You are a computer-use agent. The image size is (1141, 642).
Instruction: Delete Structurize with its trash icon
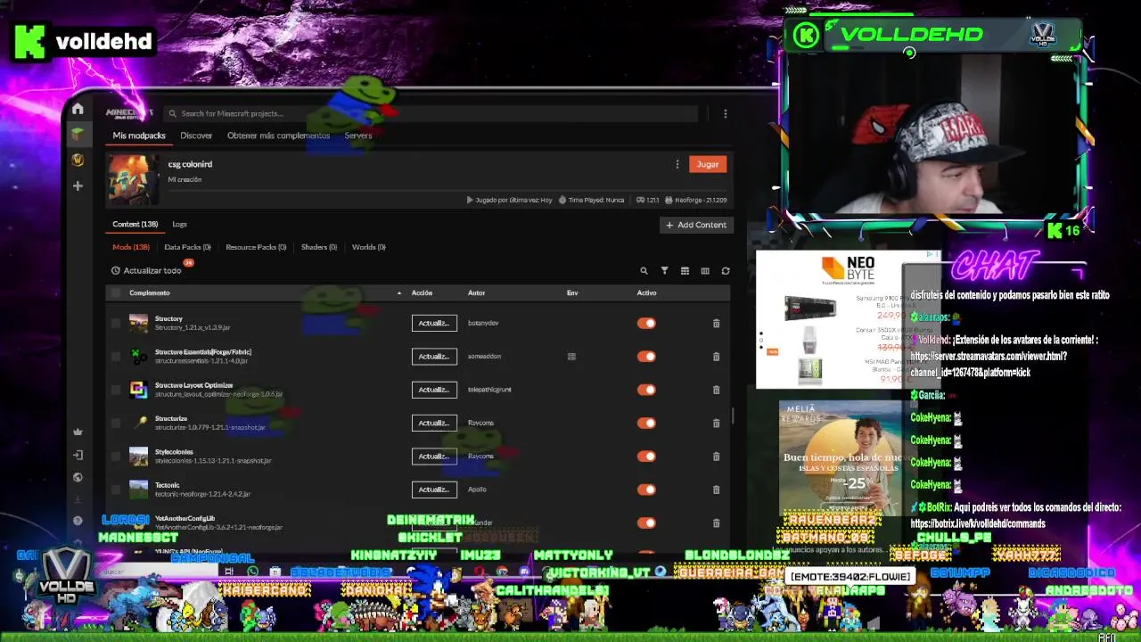tap(716, 424)
